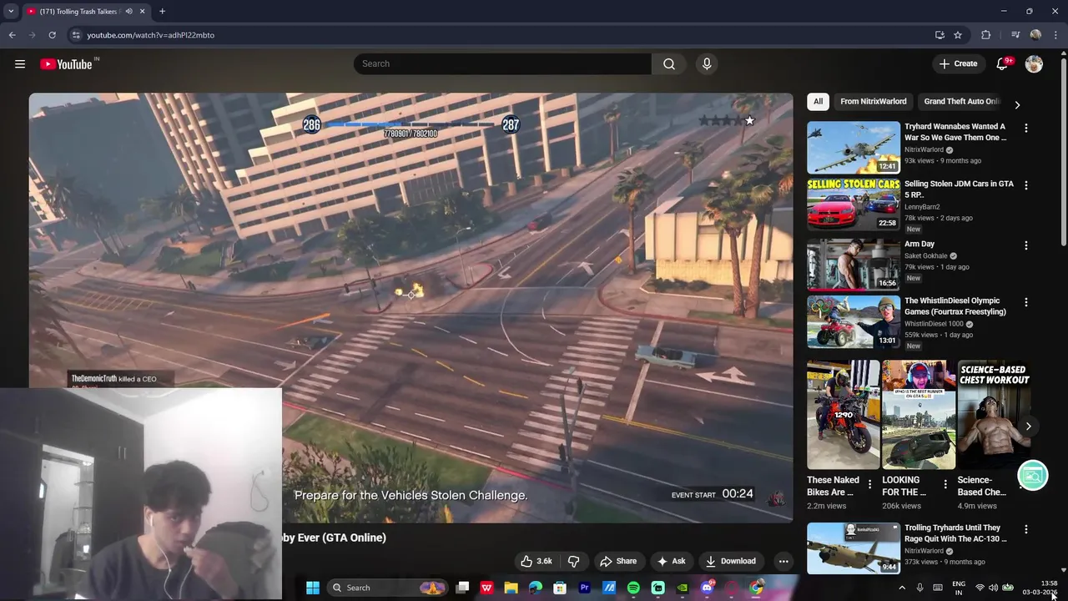Open volume control in system tray
Image resolution: width=1068 pixels, height=601 pixels.
993,588
